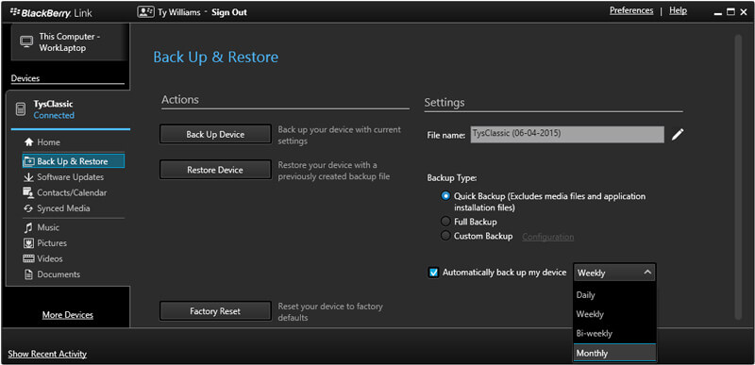Click the TysClassic phone device icon

20,109
